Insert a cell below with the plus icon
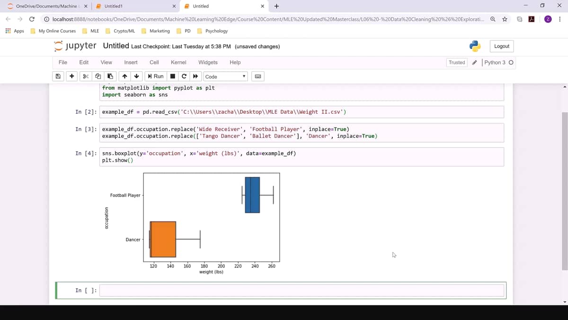 click(71, 76)
